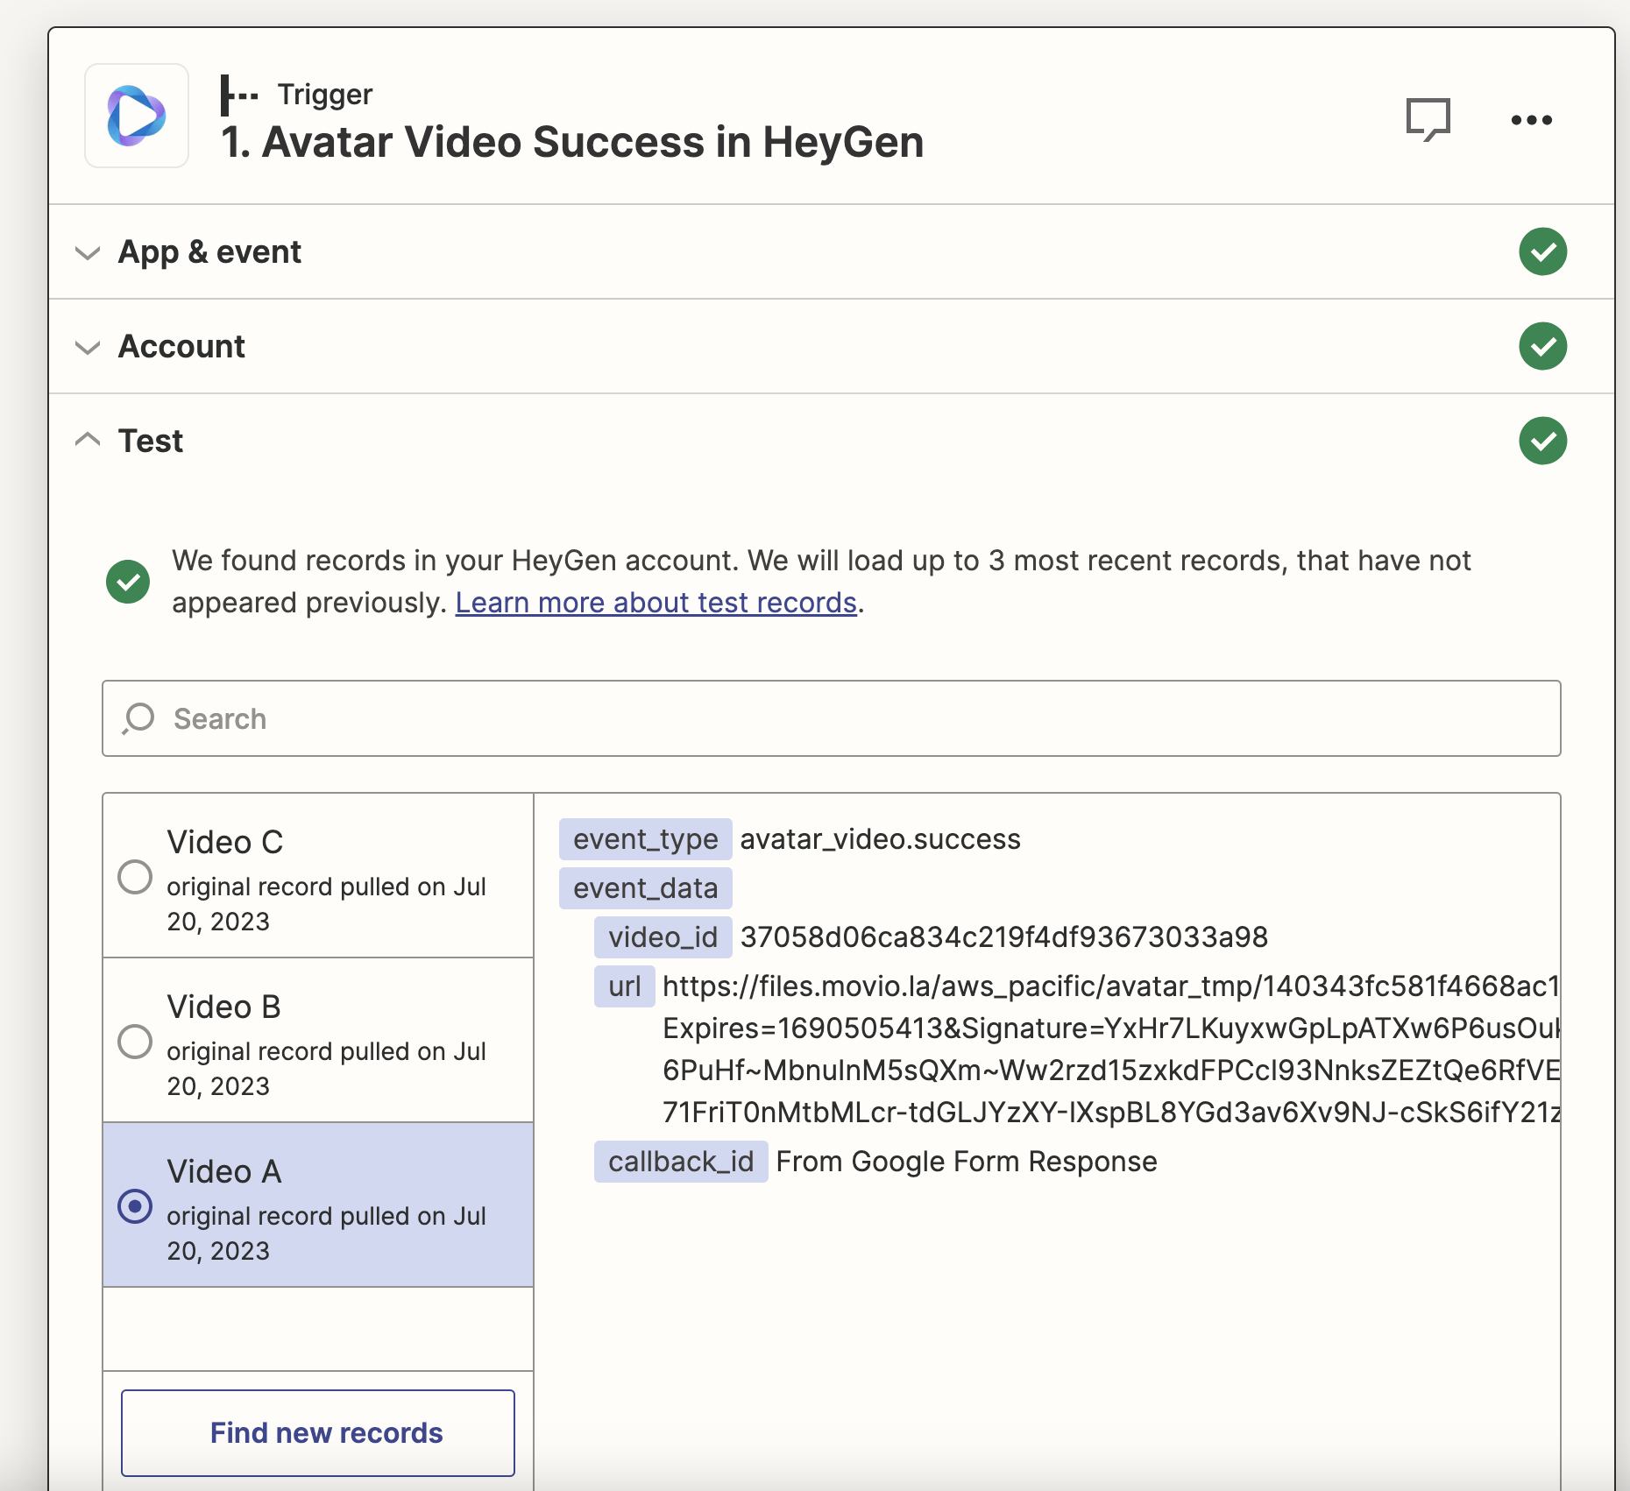Click the event_type field label
Screen dimensions: 1630x1491
646,839
